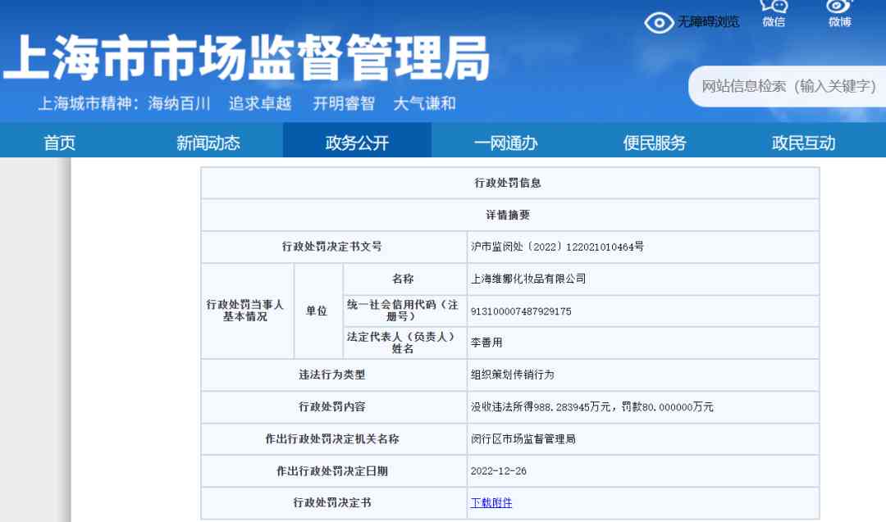Click the credit code 913100007487929175
Viewport: 886px width, 522px height.
point(521,311)
